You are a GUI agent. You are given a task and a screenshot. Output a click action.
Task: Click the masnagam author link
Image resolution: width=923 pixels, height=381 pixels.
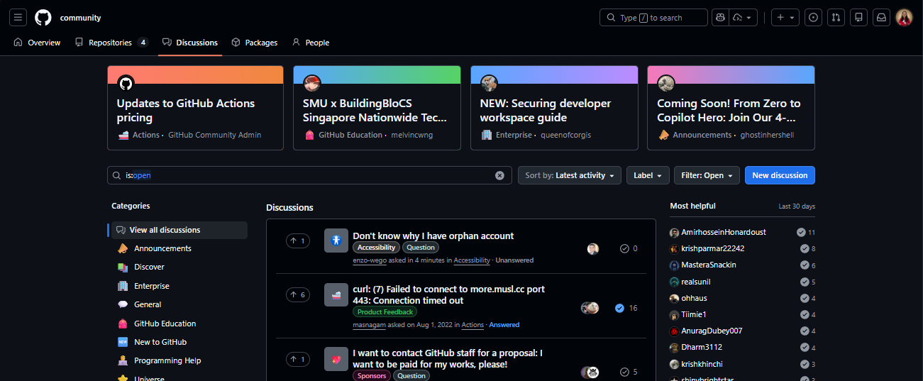368,325
